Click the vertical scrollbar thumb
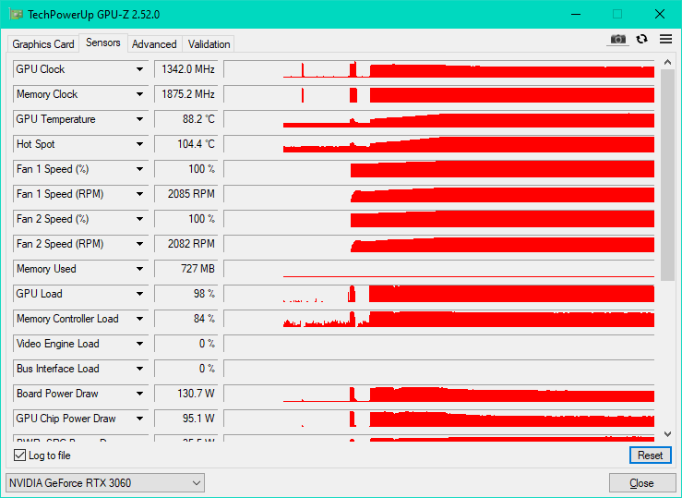Viewport: 682px width, 498px height. coord(667,175)
